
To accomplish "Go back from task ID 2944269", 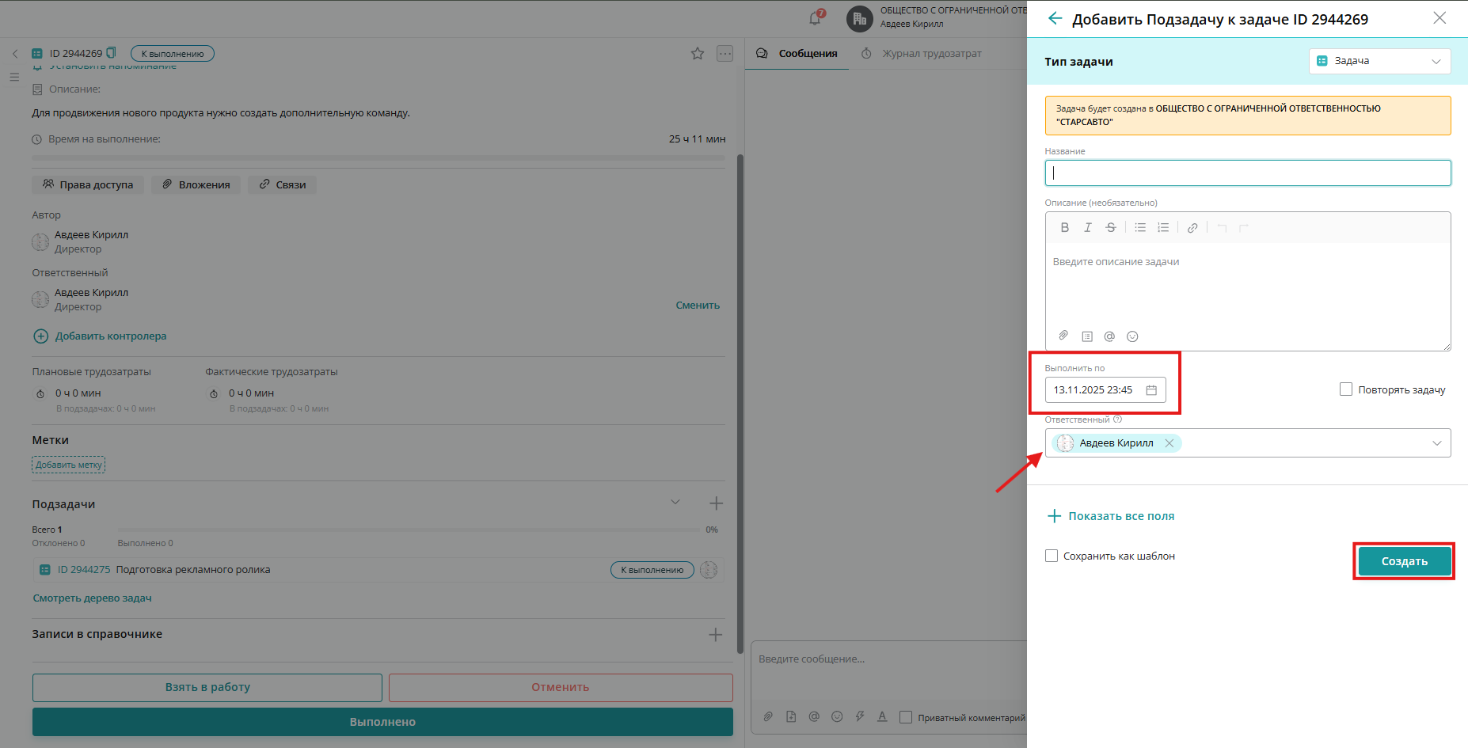I will click(x=14, y=54).
